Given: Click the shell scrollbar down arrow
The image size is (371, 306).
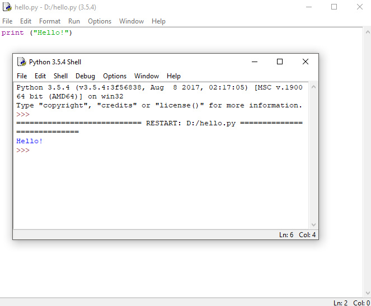Looking at the screenshot, I should tap(313, 225).
